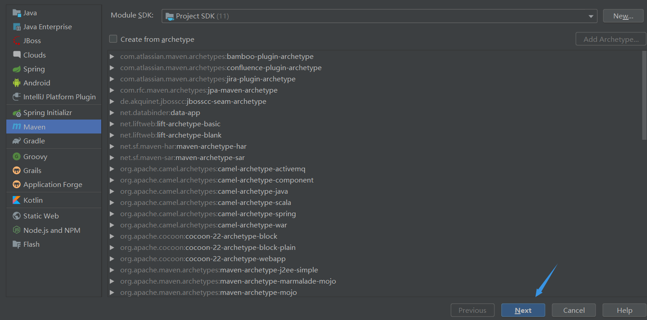The height and width of the screenshot is (320, 647).
Task: Click the JBoss icon
Action: (x=17, y=41)
